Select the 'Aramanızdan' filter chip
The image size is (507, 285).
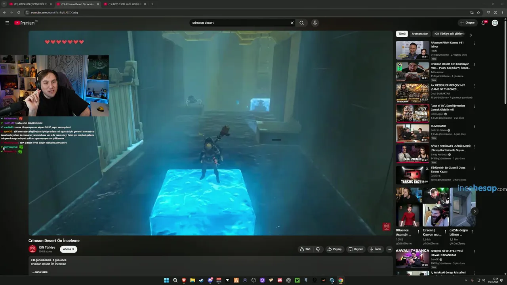(420, 34)
